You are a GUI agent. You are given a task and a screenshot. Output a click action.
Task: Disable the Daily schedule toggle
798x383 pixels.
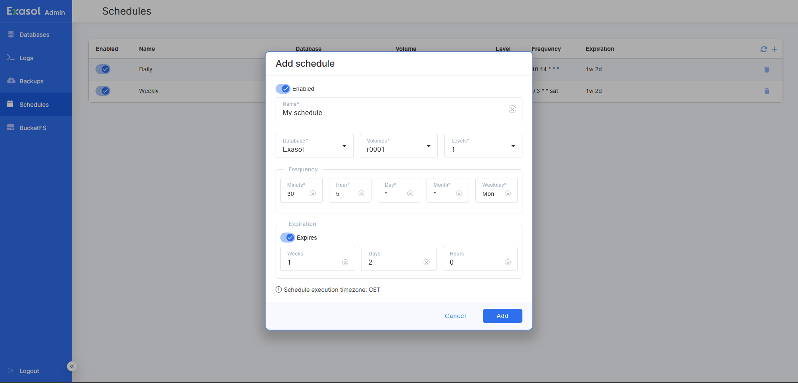point(103,69)
